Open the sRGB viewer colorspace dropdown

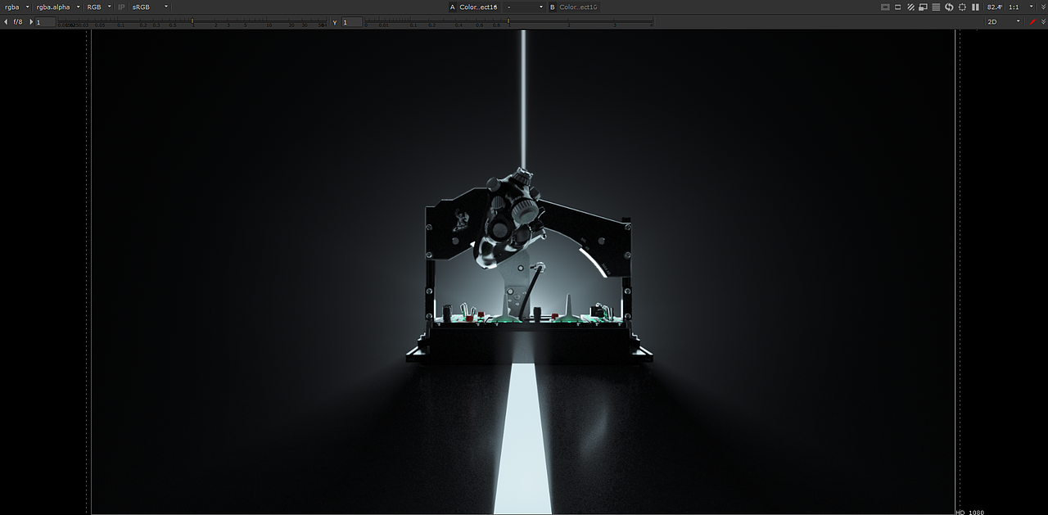150,7
